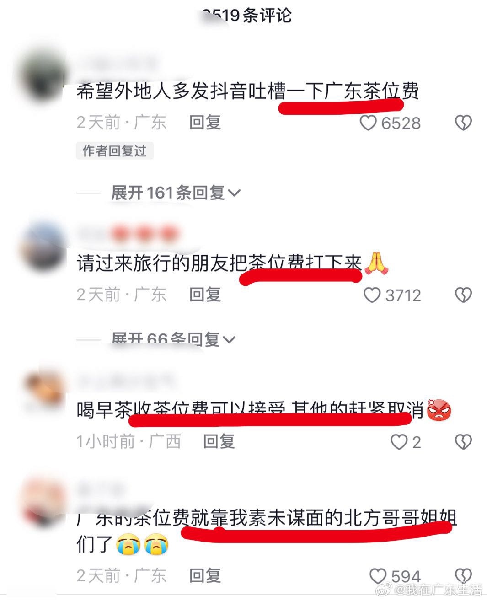Like the comment with 594 likes
The width and height of the screenshot is (487, 601).
pos(378,576)
